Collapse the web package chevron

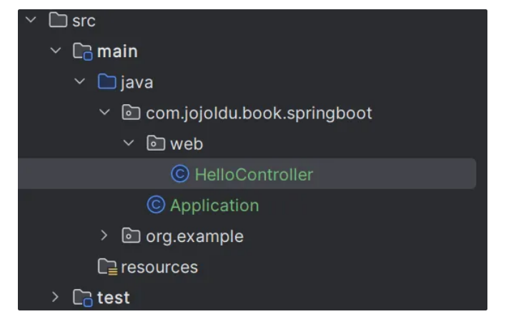pyautogui.click(x=129, y=143)
